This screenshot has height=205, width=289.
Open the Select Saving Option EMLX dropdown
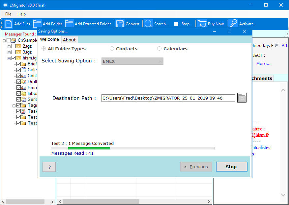pos(132,61)
